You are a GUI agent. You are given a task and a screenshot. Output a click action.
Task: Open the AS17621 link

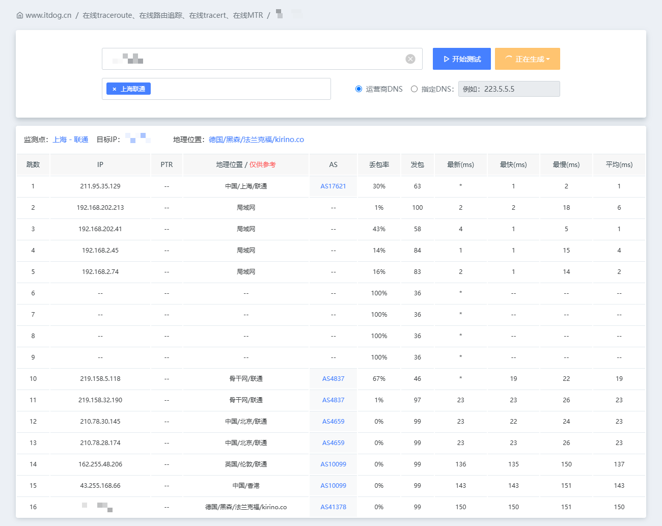click(333, 186)
